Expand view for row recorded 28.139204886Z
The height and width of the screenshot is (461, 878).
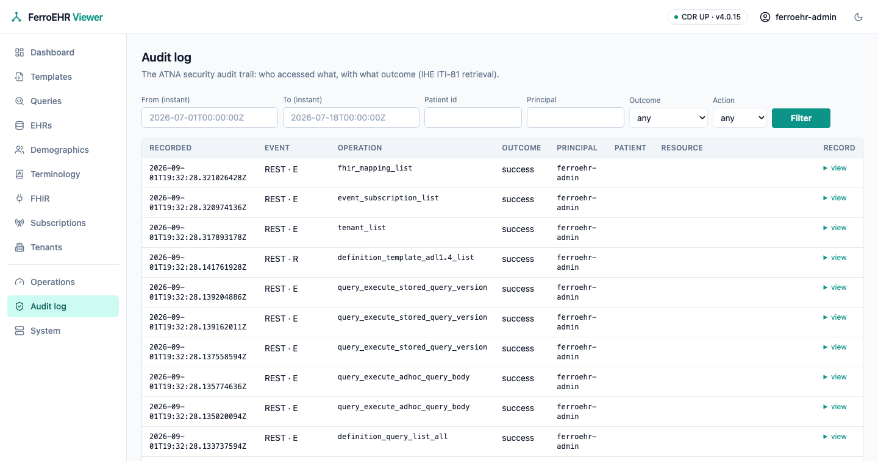[835, 287]
